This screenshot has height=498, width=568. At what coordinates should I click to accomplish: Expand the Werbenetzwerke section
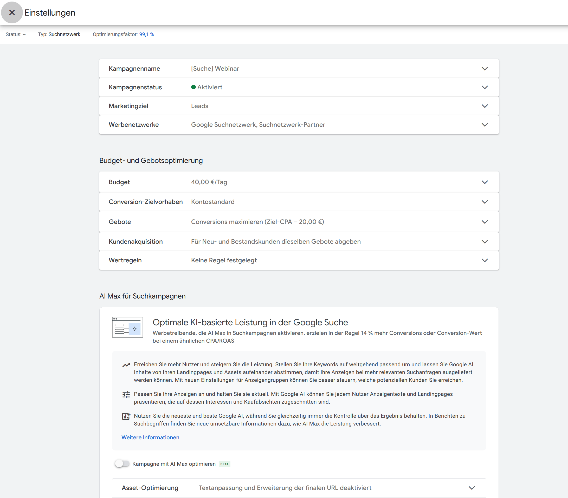click(485, 125)
